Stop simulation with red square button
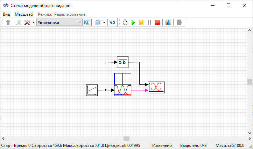 tap(157, 22)
